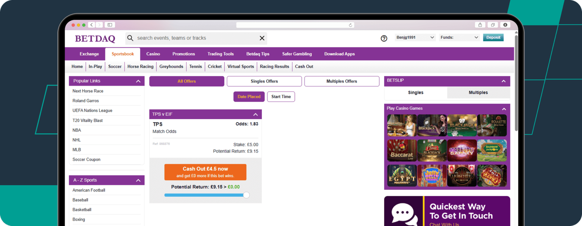
Task: Launch the Lightning Roulette game
Action: pyautogui.click(x=462, y=175)
